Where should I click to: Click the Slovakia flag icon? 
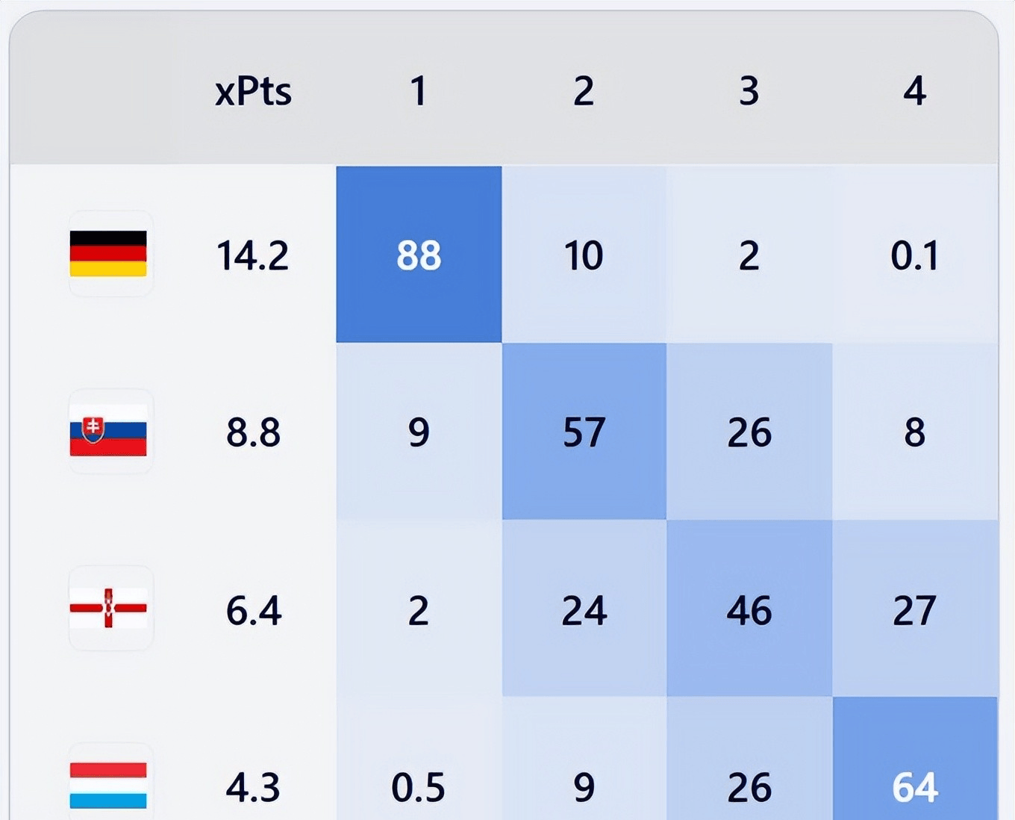[x=108, y=431]
